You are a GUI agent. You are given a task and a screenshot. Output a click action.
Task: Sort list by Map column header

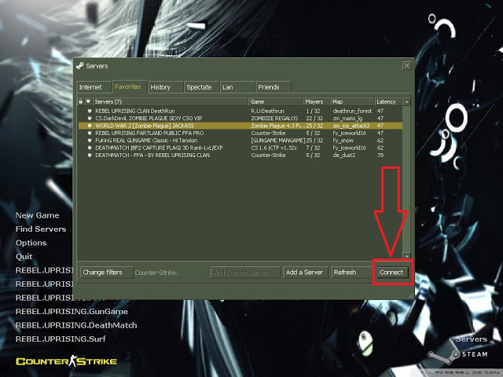tap(353, 101)
